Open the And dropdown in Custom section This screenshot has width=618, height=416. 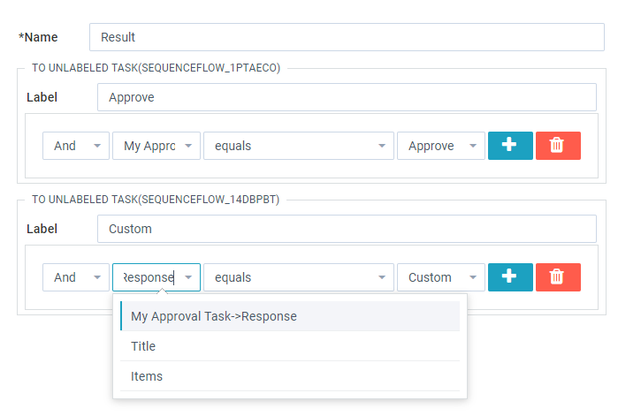pyautogui.click(x=75, y=277)
